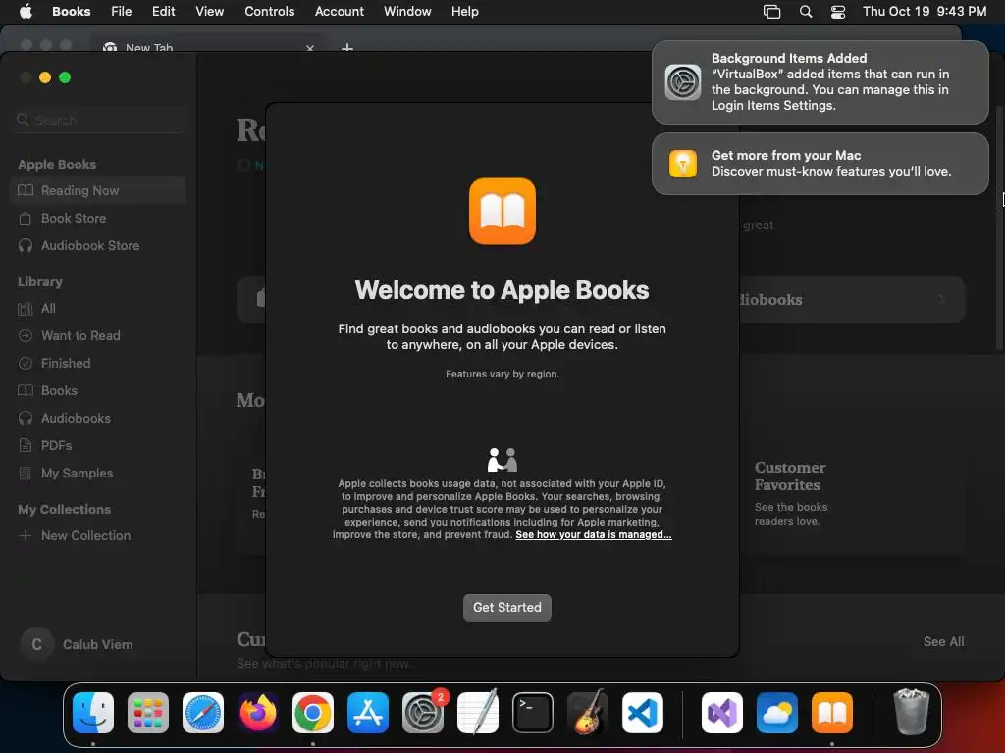Click the Audiobooks headphones icon in the Library
Image resolution: width=1005 pixels, height=753 pixels.
click(25, 418)
